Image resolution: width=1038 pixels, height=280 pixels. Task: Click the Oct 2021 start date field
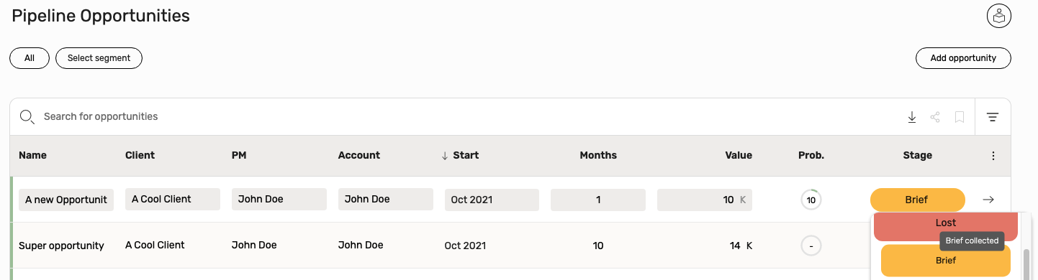click(492, 200)
